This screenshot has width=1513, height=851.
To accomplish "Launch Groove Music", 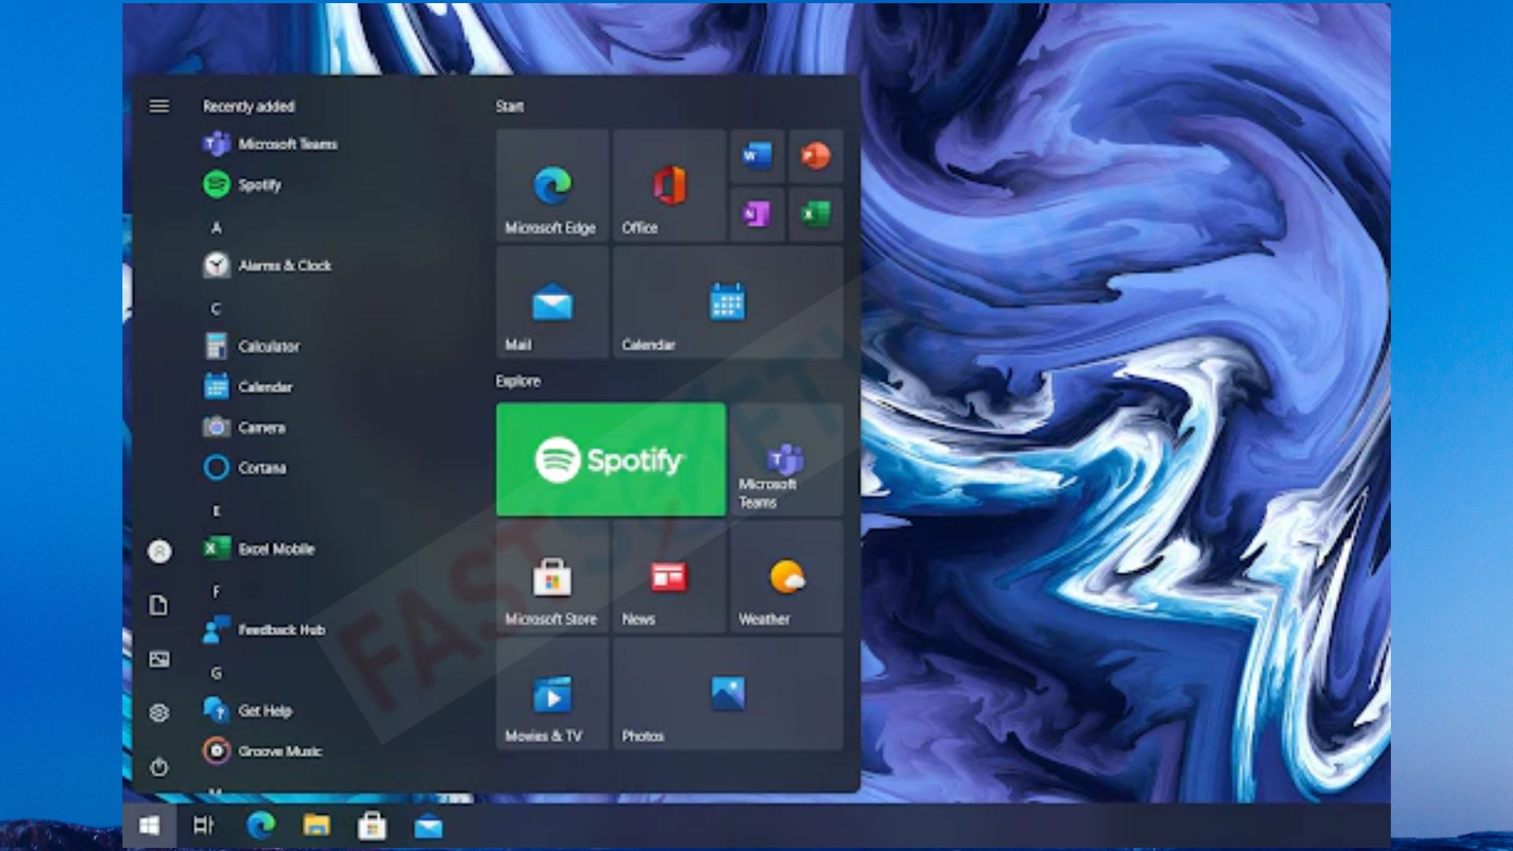I will [x=262, y=751].
